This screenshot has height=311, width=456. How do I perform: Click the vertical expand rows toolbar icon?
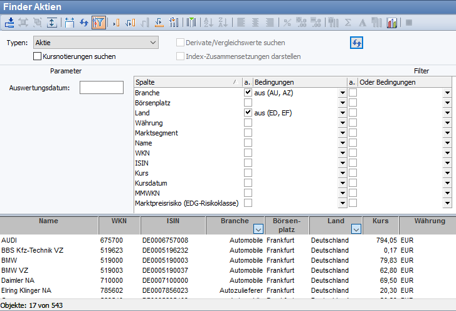(52, 23)
